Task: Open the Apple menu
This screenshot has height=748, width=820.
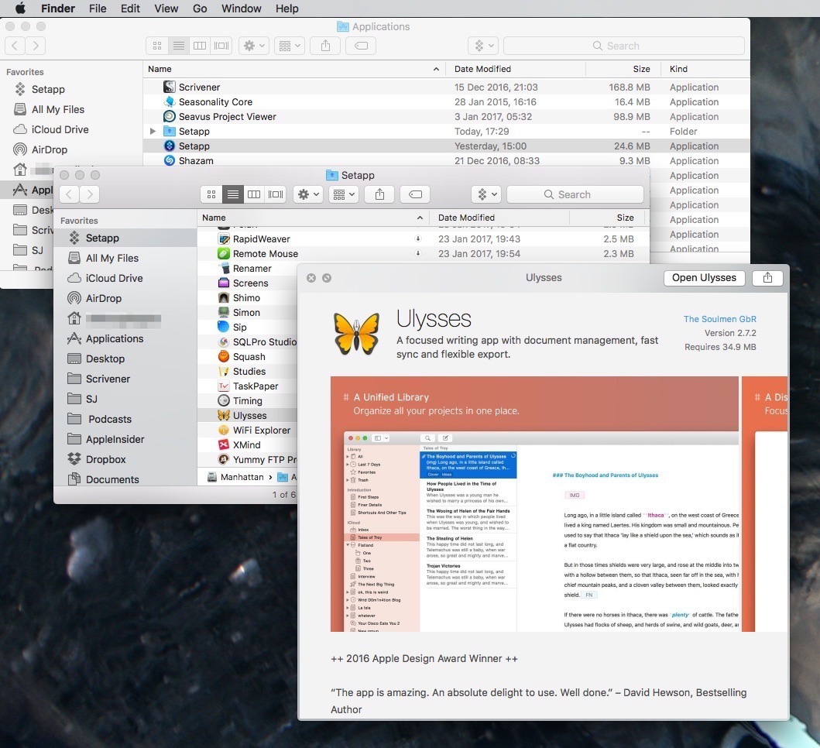Action: point(19,9)
